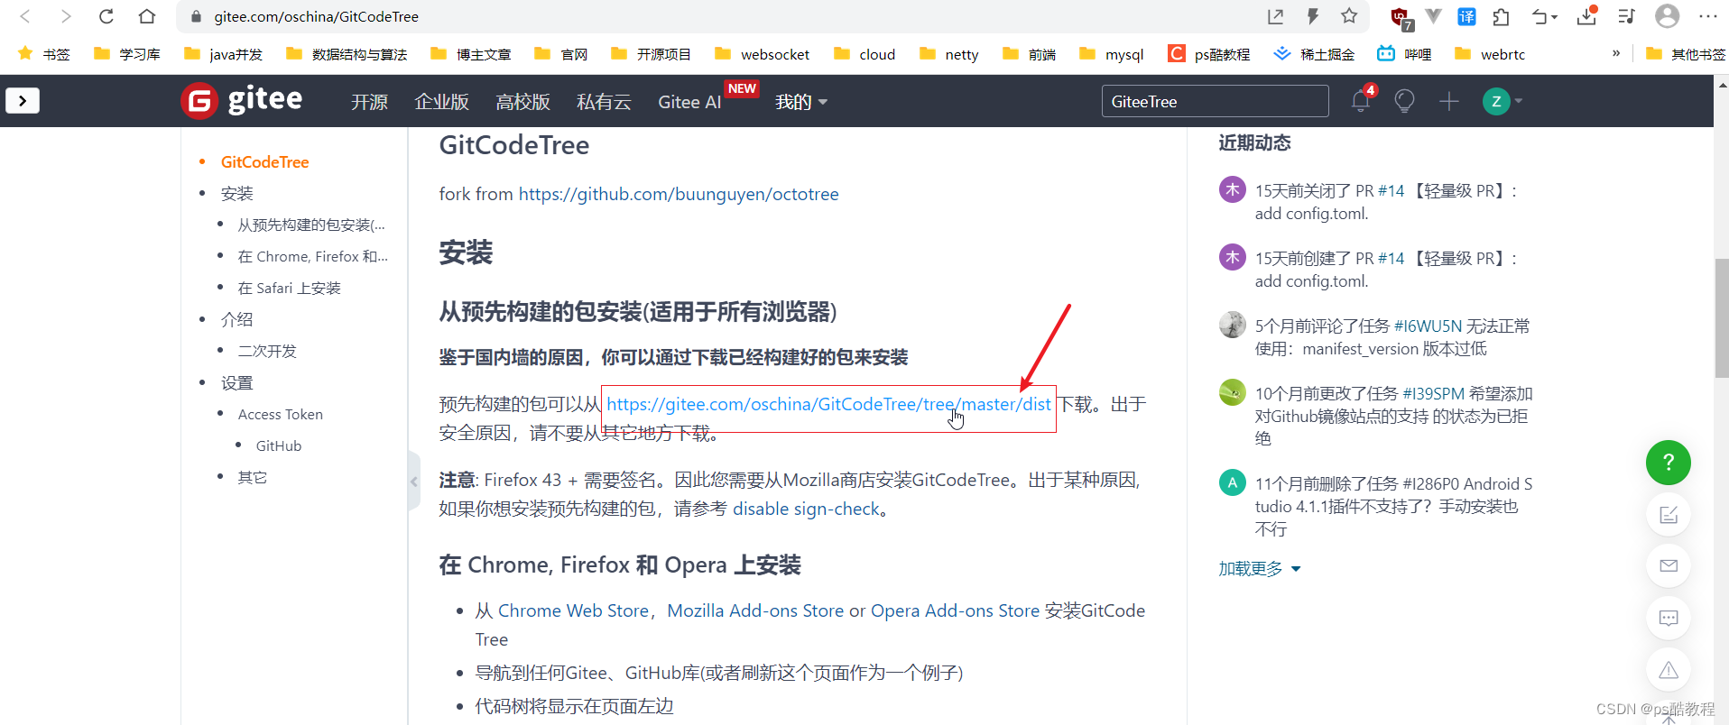Jump to 二次开发 in table of contents
The image size is (1729, 725).
pyautogui.click(x=267, y=352)
